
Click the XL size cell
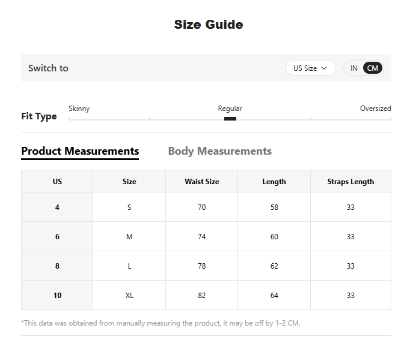pos(129,295)
